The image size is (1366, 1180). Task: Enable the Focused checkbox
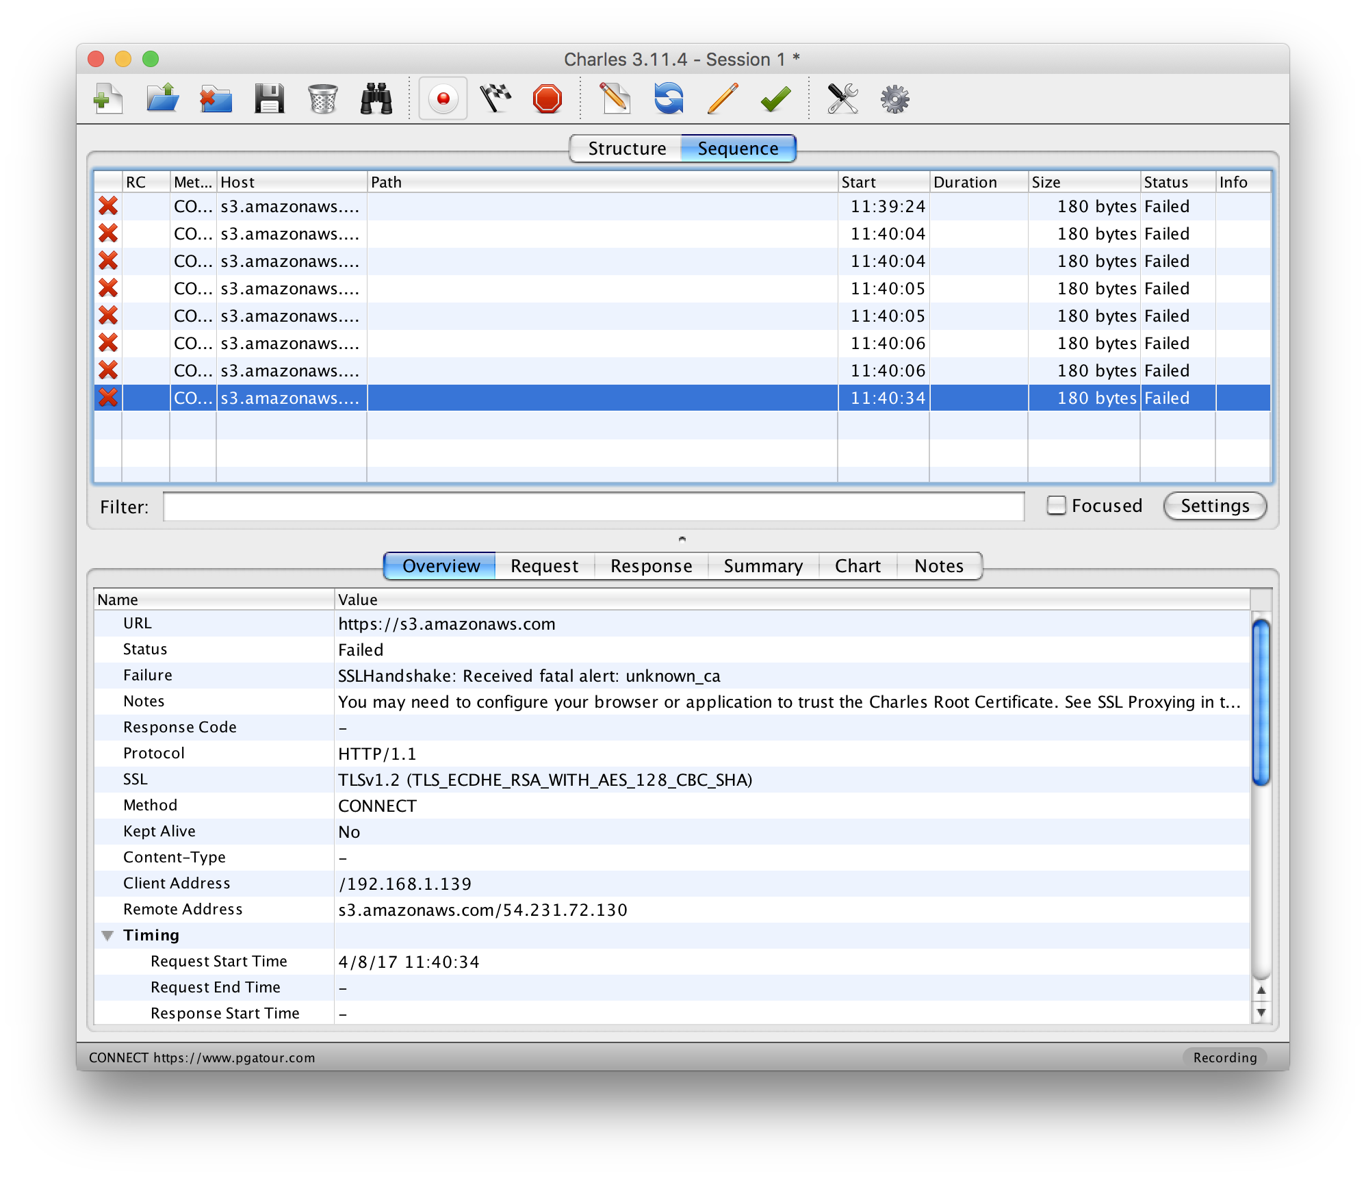(x=1056, y=506)
